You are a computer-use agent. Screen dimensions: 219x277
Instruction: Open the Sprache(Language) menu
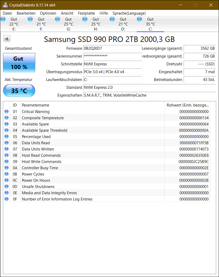point(129,13)
